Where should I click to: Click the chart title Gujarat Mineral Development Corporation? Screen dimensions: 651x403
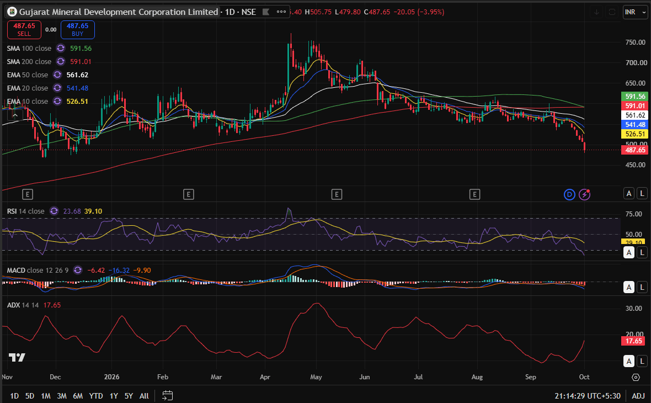118,12
